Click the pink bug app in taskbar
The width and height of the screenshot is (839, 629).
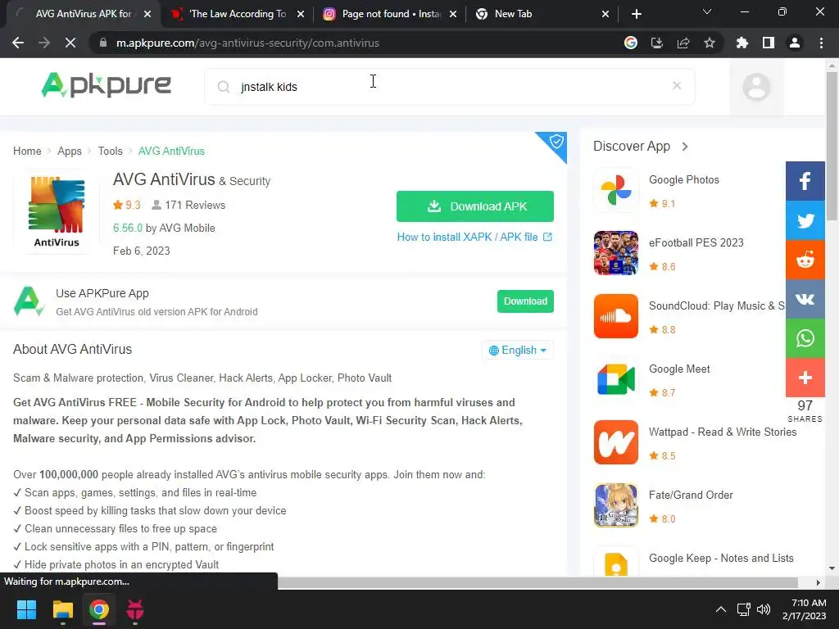point(135,609)
